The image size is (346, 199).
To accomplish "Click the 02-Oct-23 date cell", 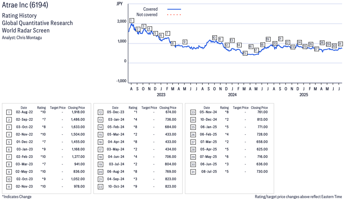I will [x=25, y=179].
